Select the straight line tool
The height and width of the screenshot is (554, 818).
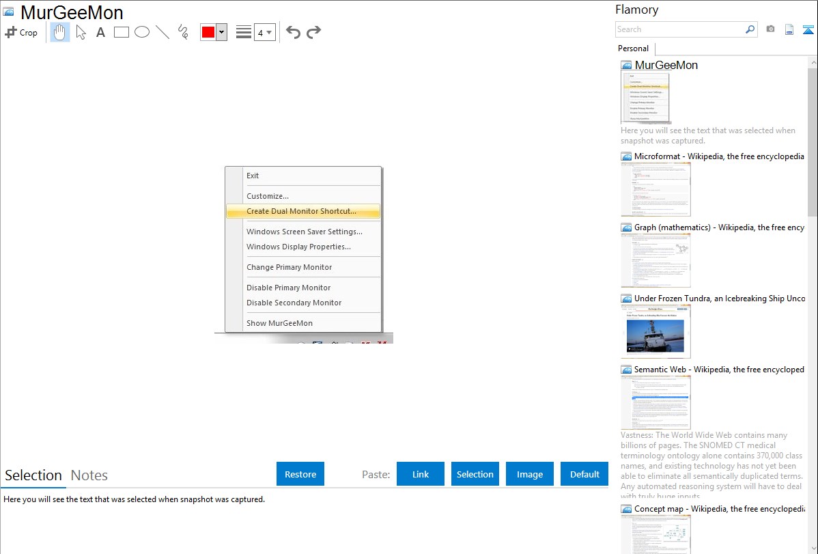pos(163,32)
